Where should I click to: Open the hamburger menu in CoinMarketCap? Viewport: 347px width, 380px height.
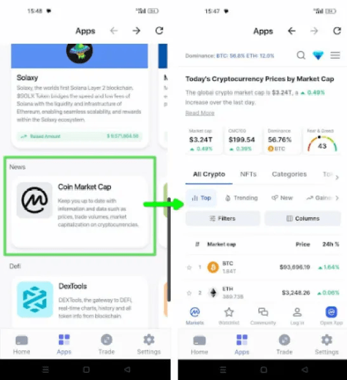pyautogui.click(x=335, y=55)
